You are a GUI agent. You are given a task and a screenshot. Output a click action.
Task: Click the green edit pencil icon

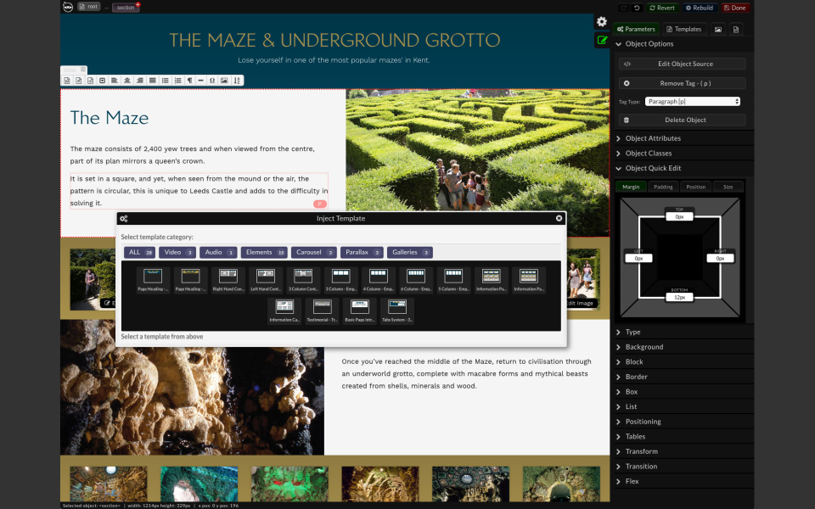(x=602, y=40)
